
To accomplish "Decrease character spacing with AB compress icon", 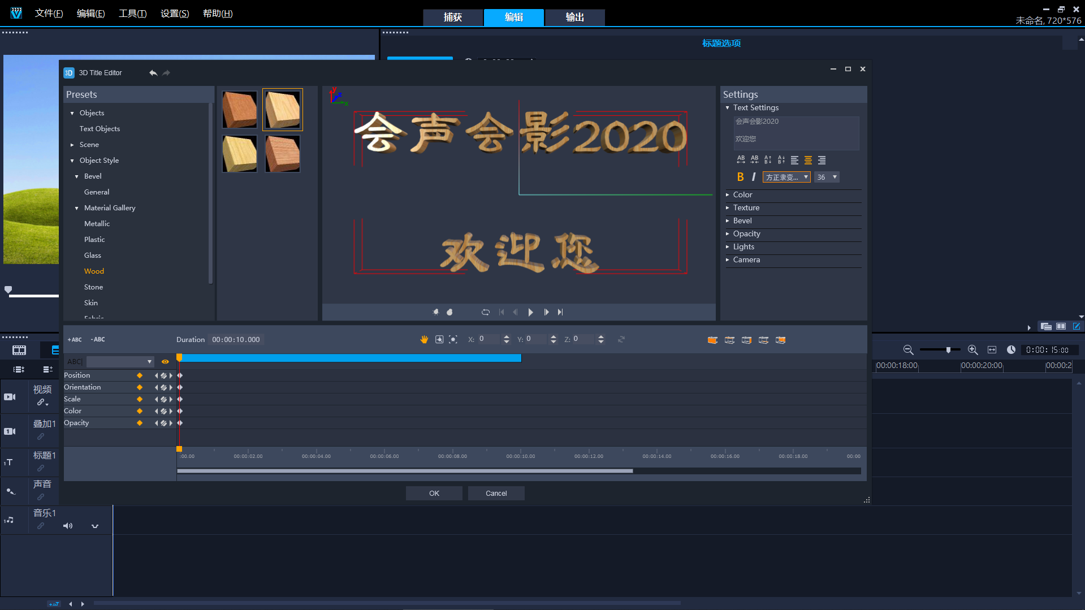I will (x=754, y=160).
